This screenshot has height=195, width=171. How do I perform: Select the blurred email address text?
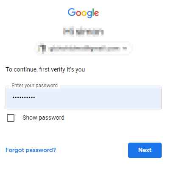[x=84, y=49]
